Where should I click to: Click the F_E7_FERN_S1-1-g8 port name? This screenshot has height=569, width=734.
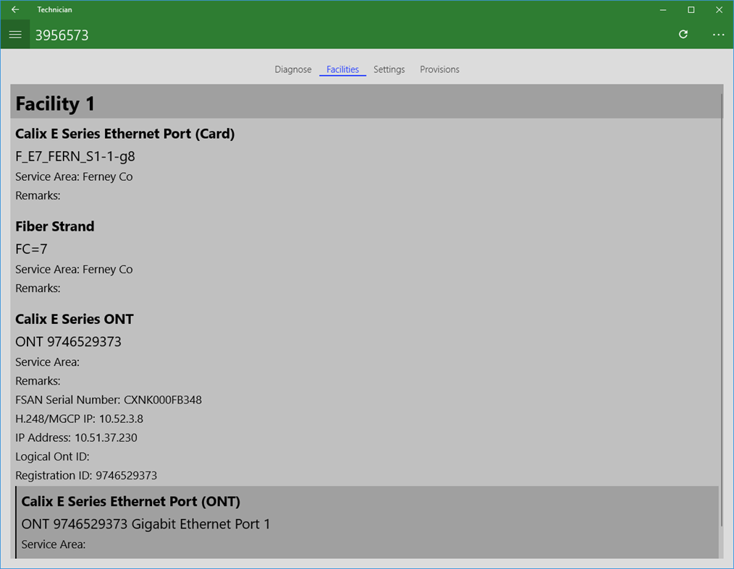pyautogui.click(x=75, y=156)
